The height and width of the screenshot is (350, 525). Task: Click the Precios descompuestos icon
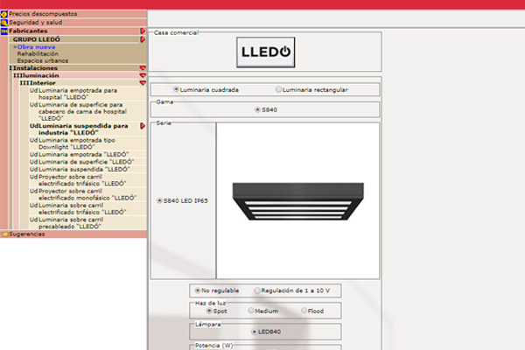(x=4, y=14)
